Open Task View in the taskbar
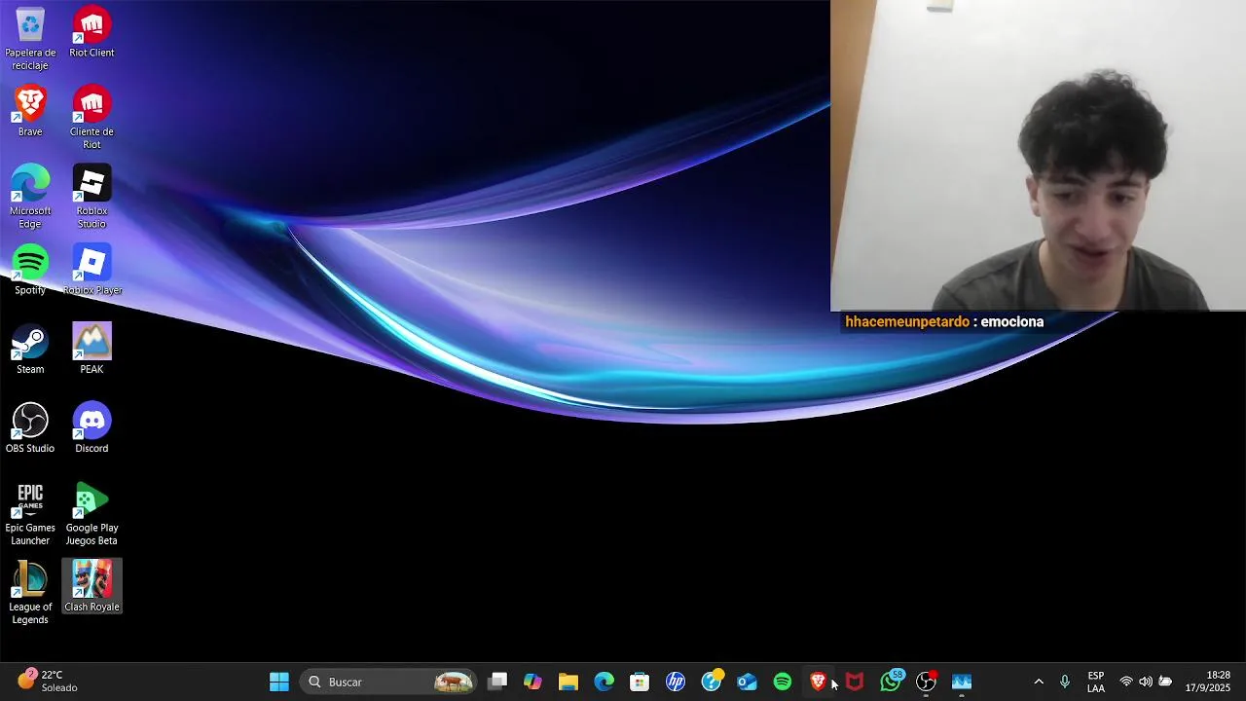Screen dimensions: 1246x701 click(497, 682)
